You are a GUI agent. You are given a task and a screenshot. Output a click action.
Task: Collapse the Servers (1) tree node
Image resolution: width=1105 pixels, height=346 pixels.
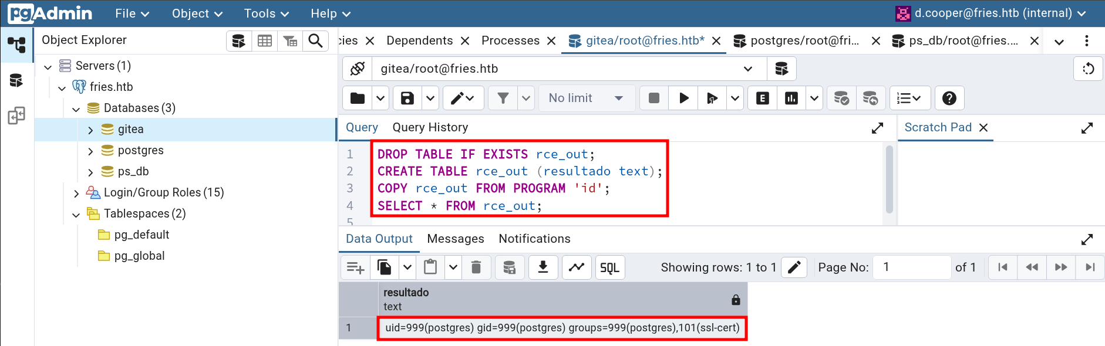pos(48,66)
